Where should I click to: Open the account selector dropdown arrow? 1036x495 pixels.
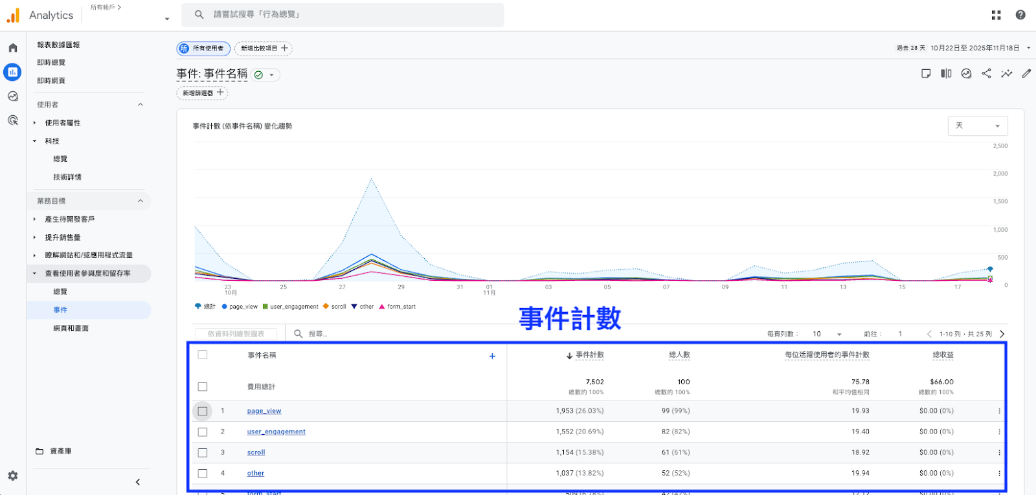[167, 19]
